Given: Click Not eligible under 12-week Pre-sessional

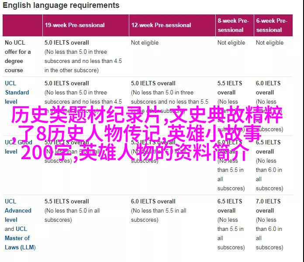Looking at the screenshot, I should click(145, 42).
